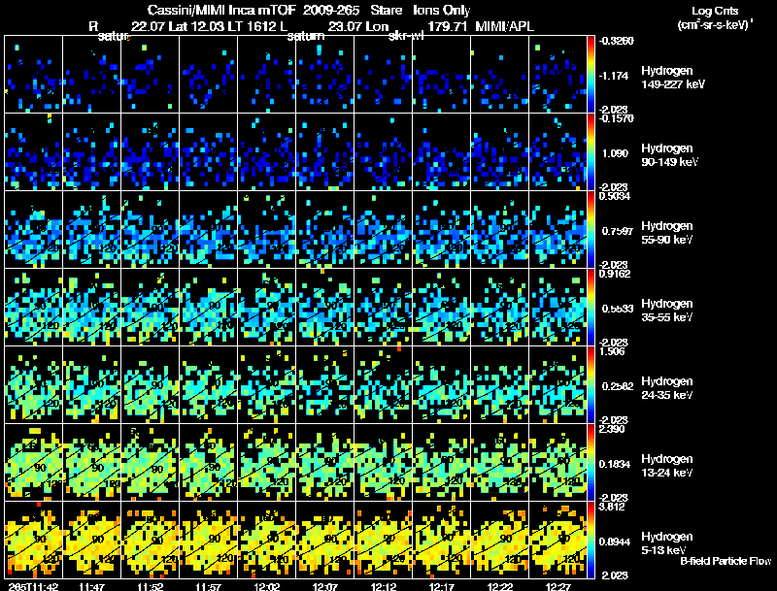Screen dimensions: 777x591
Task: Click the 12:12 time label
Action: coord(383,586)
